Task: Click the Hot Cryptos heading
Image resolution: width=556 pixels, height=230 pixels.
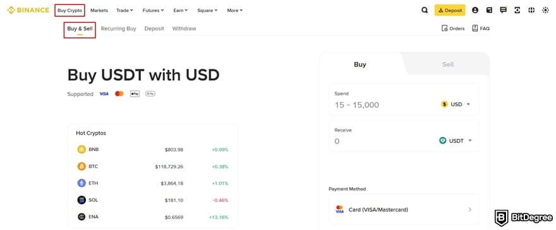Action: [x=91, y=133]
